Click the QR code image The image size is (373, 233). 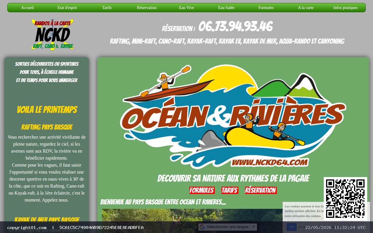[345, 199]
